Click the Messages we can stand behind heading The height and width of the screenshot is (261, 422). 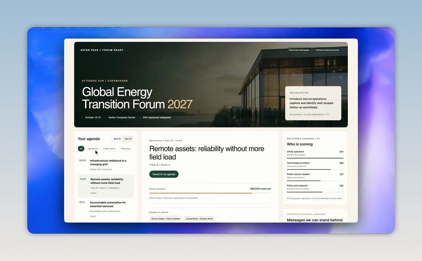315,220
